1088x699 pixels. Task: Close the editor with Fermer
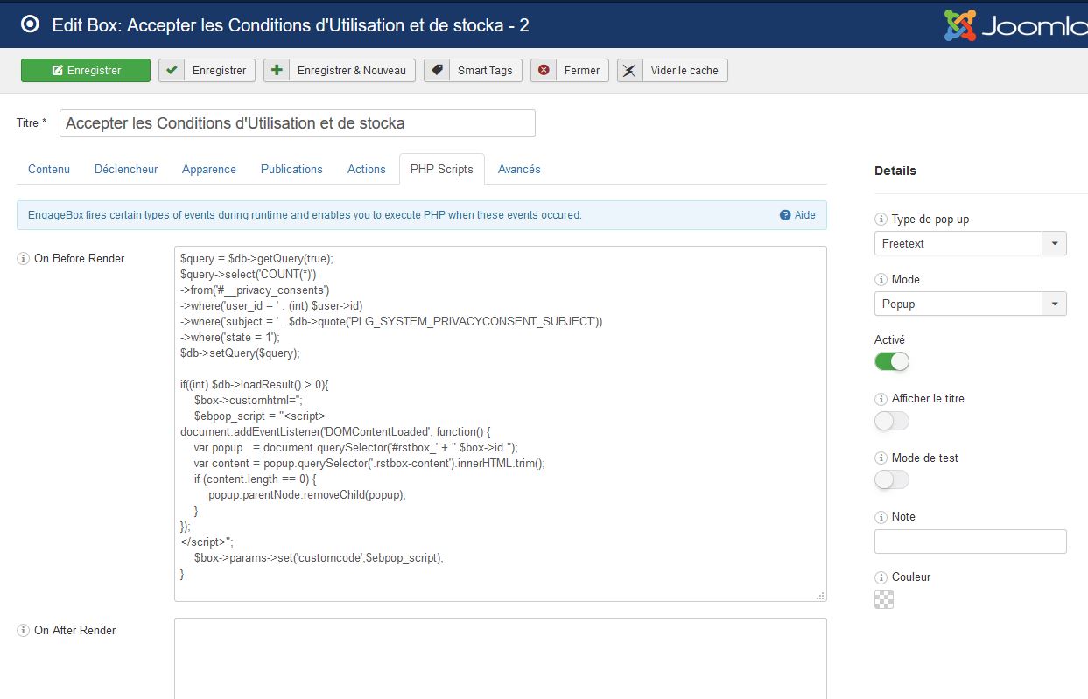pyautogui.click(x=570, y=71)
